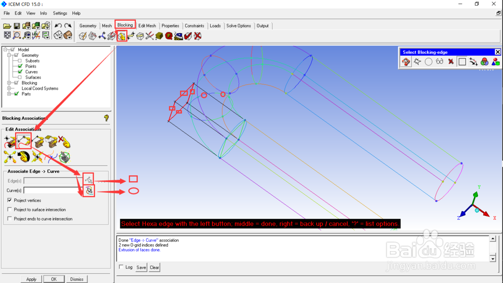The image size is (503, 283).
Task: Open solid display dropdown icon
Action: [68, 35]
